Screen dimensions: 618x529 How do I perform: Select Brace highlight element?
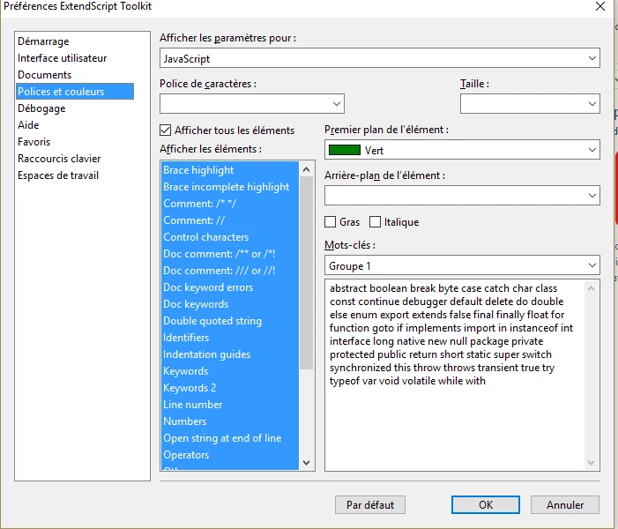tap(230, 170)
